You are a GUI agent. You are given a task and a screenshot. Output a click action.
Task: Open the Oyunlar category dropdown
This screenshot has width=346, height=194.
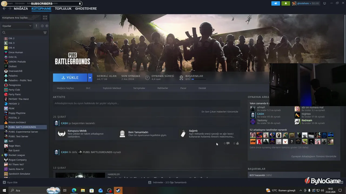tap(17, 26)
